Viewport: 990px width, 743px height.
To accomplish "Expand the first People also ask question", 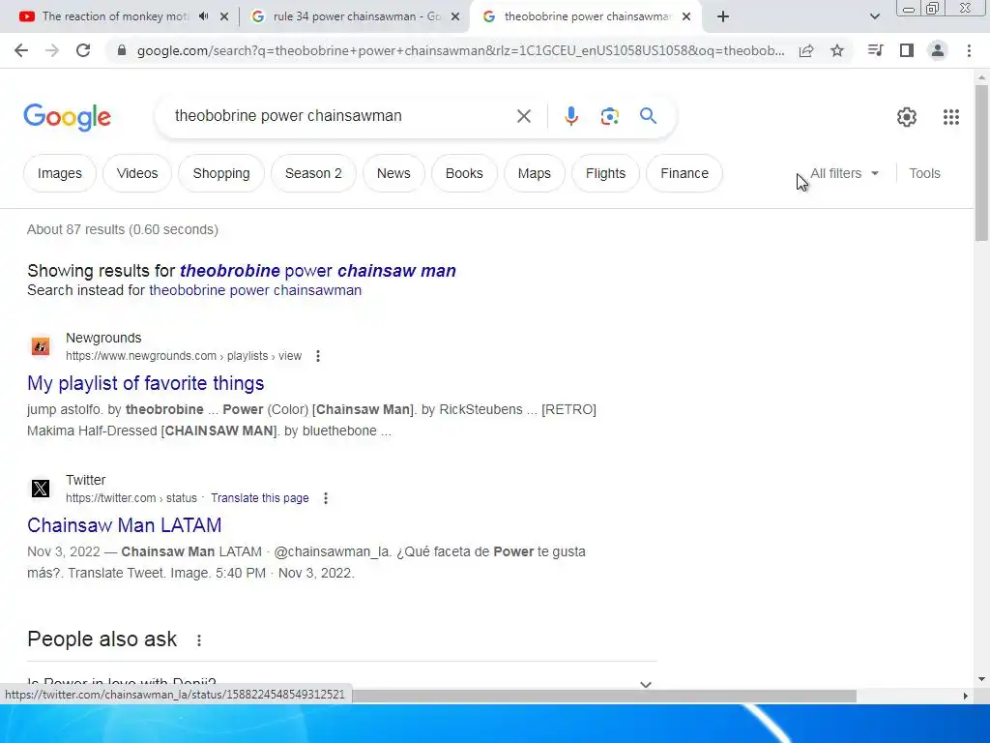I will (x=342, y=683).
